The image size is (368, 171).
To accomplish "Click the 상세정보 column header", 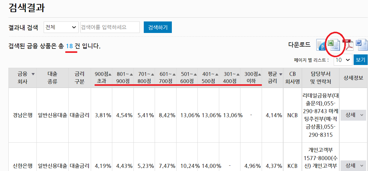I will (353, 78).
